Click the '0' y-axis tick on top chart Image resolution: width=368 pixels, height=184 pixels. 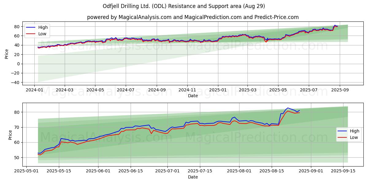pyautogui.click(x=19, y=64)
